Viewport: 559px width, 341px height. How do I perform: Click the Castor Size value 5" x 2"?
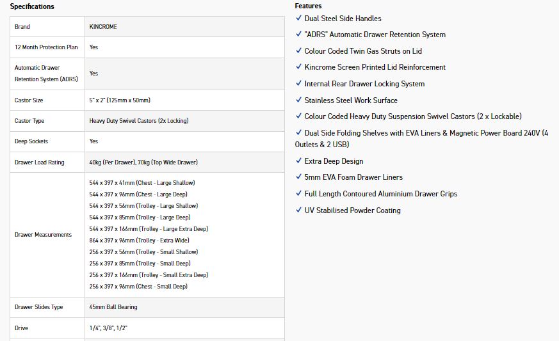click(120, 100)
